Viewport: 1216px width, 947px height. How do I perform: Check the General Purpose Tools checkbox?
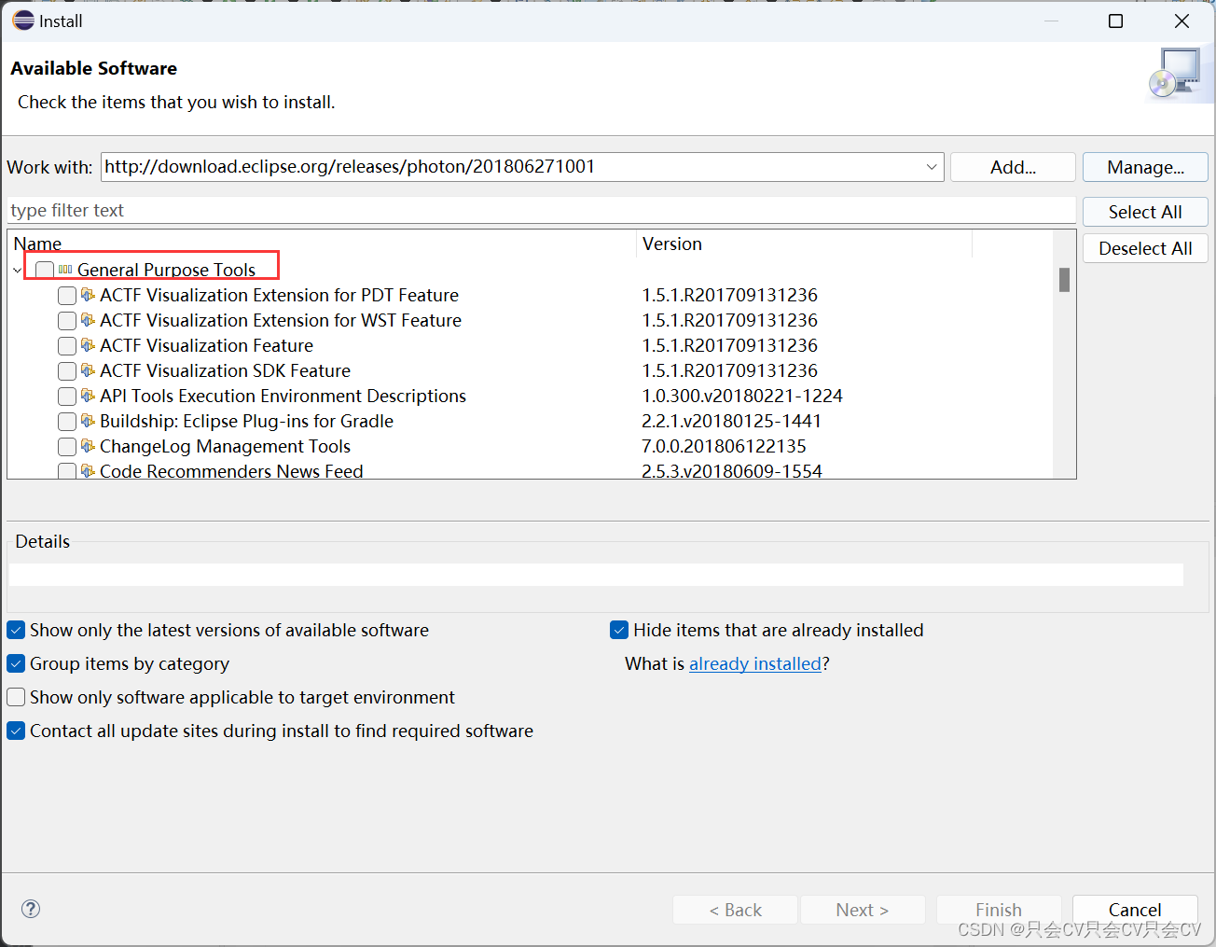tap(44, 268)
